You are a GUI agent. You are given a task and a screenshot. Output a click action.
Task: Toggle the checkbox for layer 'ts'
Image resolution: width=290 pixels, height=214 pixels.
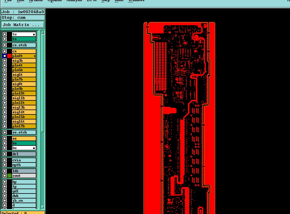point(5,39)
